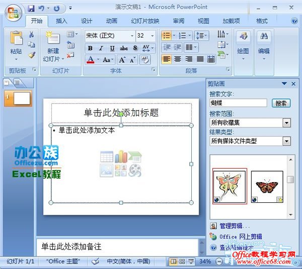The width and height of the screenshot is (302, 269).
Task: Undo the last action
Action: (41, 8)
